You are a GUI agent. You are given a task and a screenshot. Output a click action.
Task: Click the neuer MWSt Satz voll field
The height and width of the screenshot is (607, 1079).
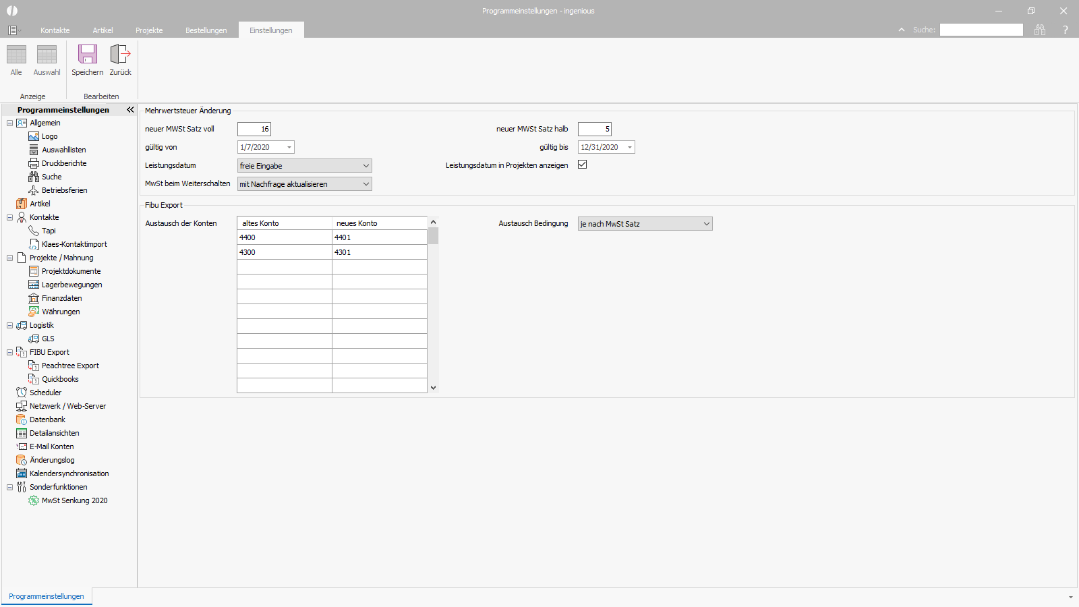(254, 129)
